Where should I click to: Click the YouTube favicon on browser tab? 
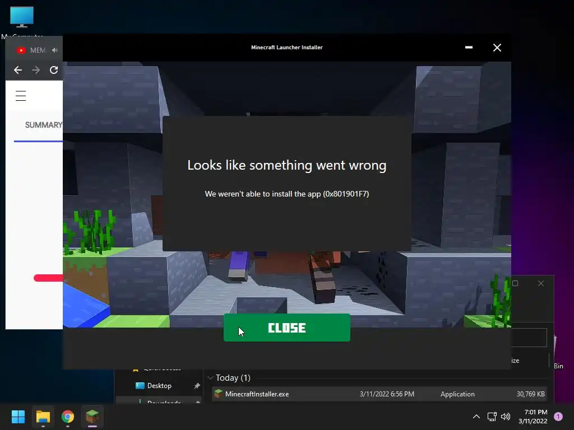(21, 50)
